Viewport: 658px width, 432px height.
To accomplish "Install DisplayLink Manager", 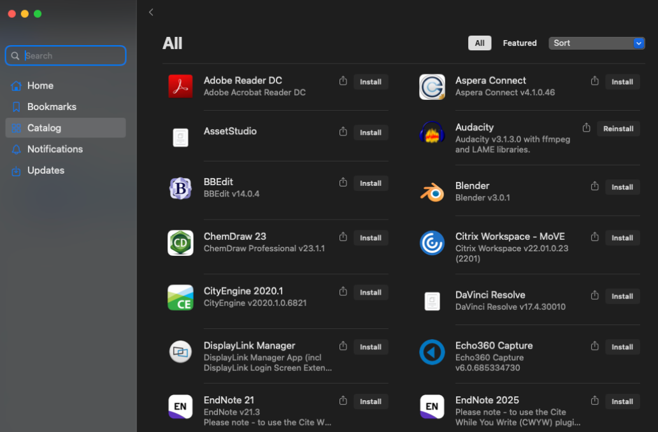I will (x=371, y=347).
